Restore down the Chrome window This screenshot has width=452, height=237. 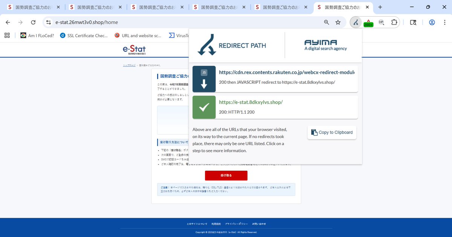428,7
